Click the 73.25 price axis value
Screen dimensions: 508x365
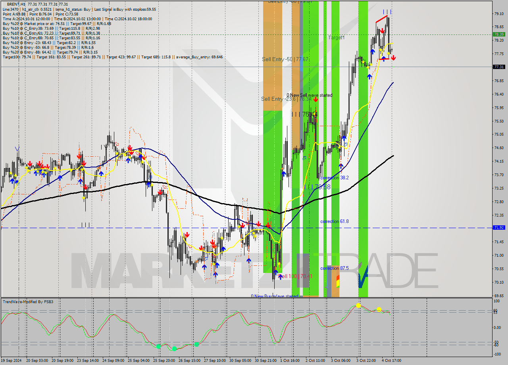(499, 188)
